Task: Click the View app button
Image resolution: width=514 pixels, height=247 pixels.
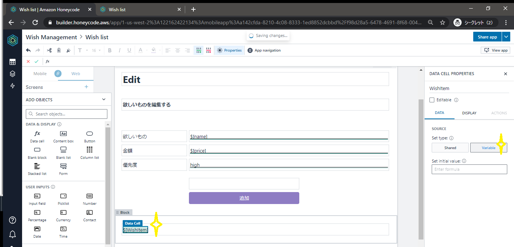Action: tap(495, 50)
